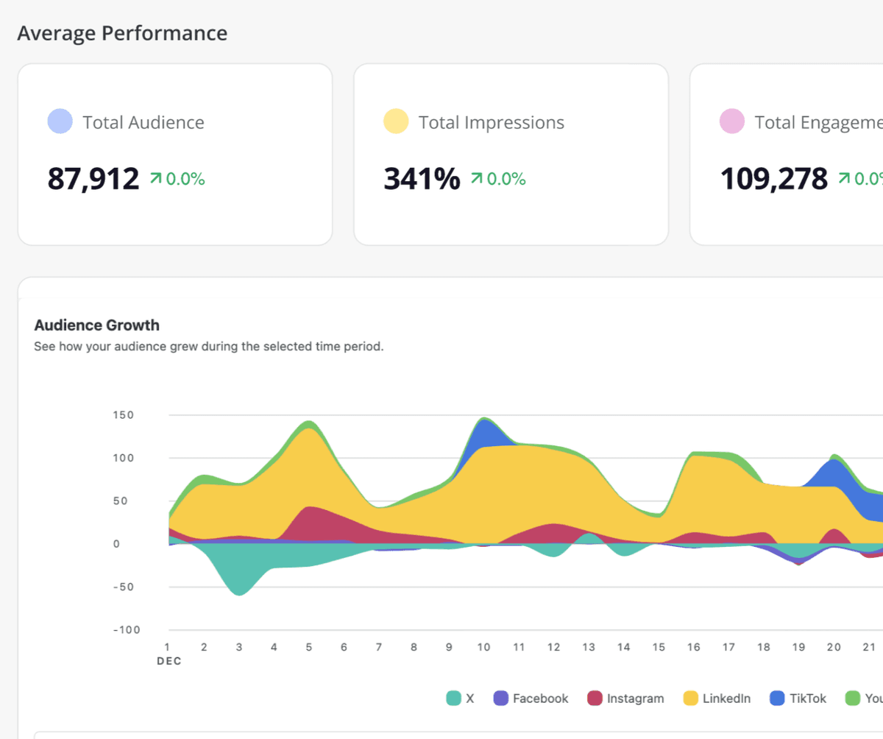The width and height of the screenshot is (883, 739).
Task: Click the green trend arrow next to 87,912
Action: point(155,178)
